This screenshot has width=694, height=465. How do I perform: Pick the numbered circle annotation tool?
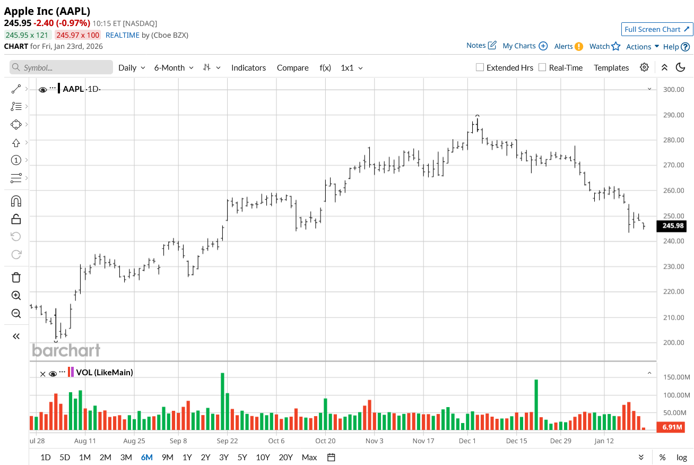(x=16, y=160)
